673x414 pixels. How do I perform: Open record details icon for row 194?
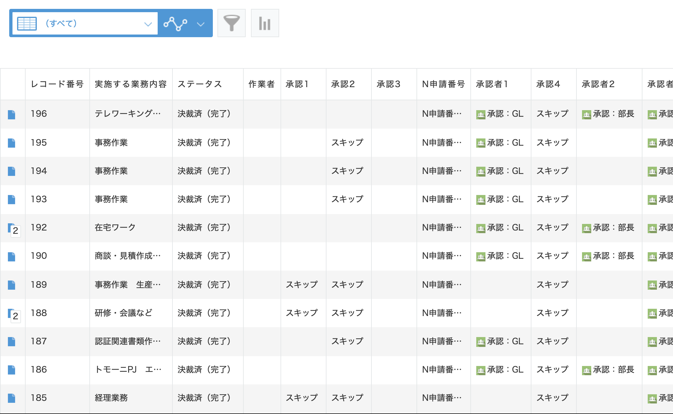tap(11, 171)
